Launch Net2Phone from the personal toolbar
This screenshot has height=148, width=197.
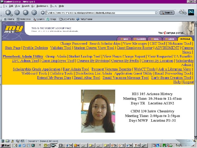point(84,19)
